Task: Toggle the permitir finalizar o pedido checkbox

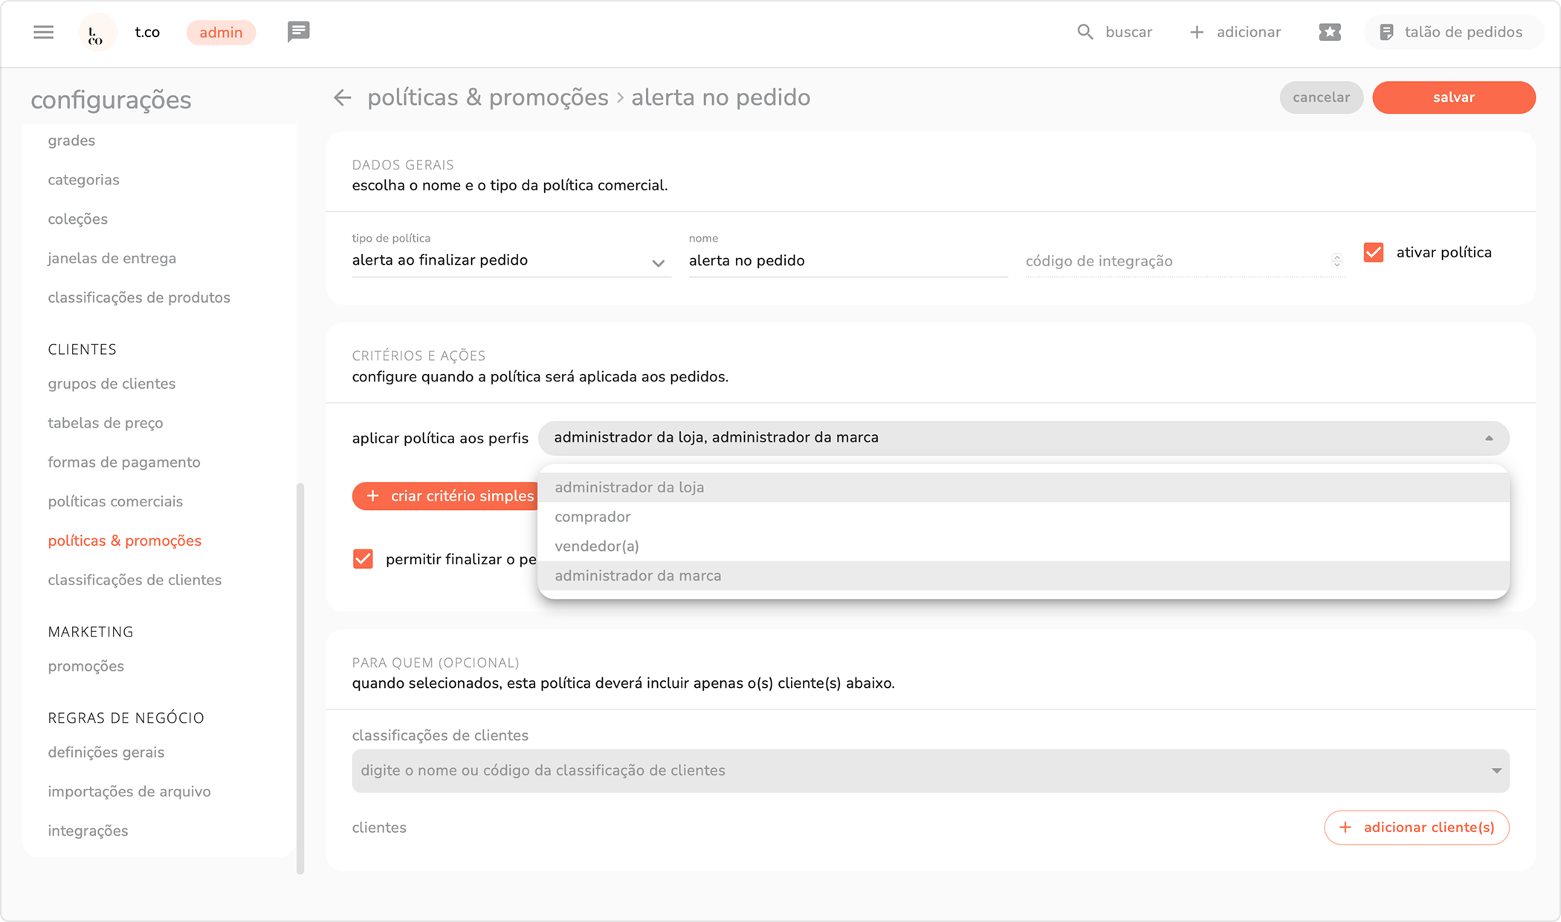Action: (x=363, y=559)
